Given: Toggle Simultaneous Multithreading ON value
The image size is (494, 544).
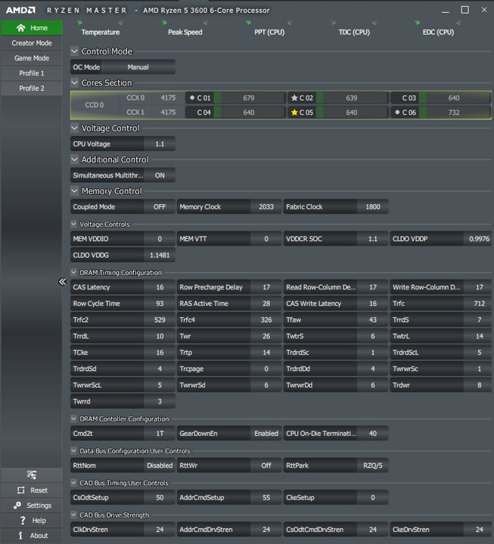Looking at the screenshot, I should (x=160, y=175).
